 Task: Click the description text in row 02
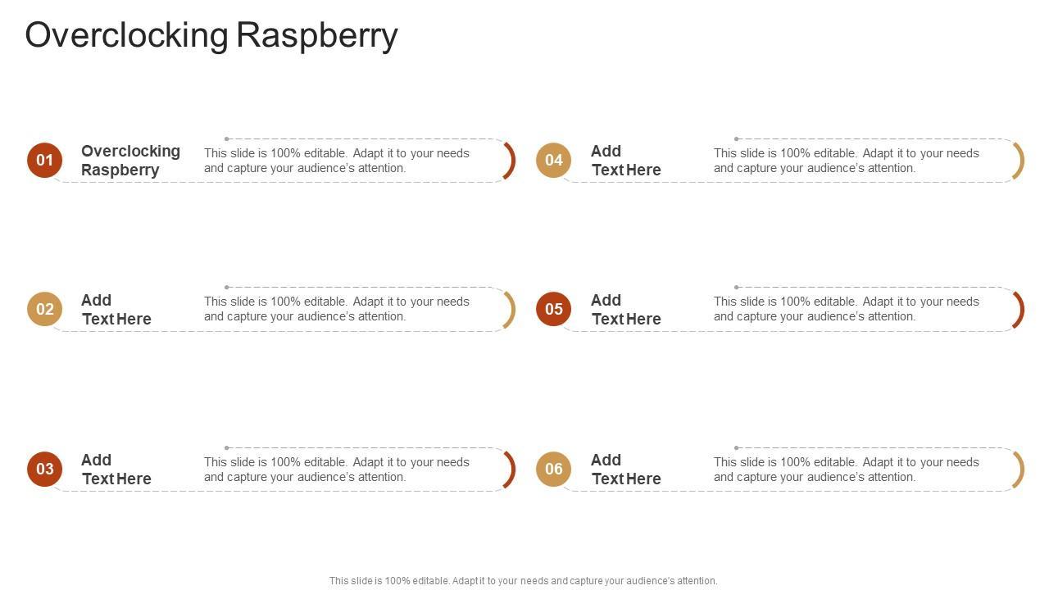tap(337, 309)
